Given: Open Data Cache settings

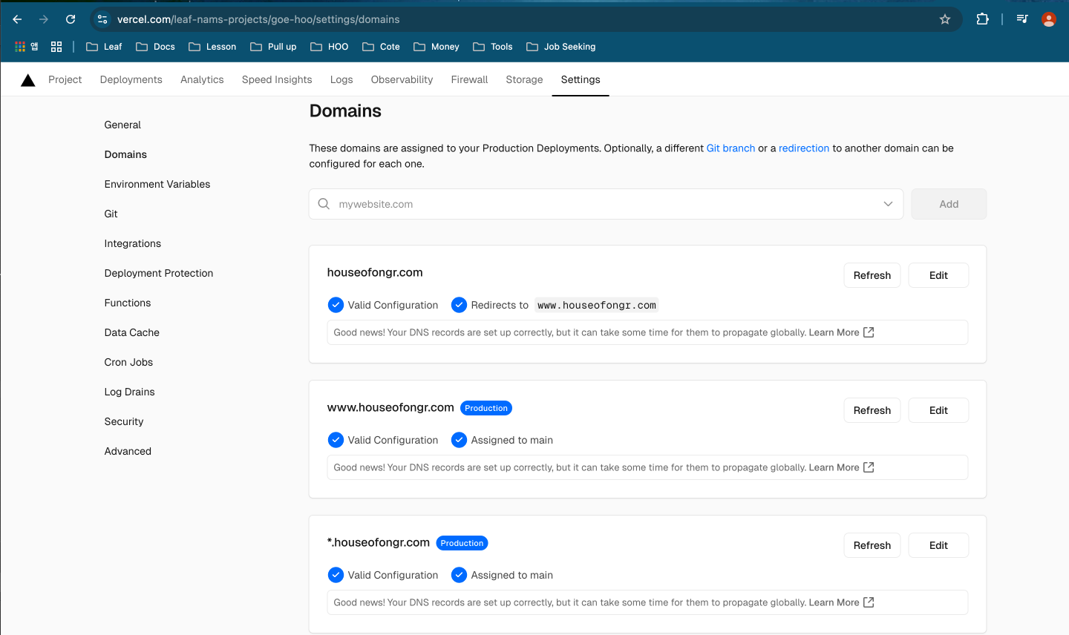Looking at the screenshot, I should [x=132, y=332].
